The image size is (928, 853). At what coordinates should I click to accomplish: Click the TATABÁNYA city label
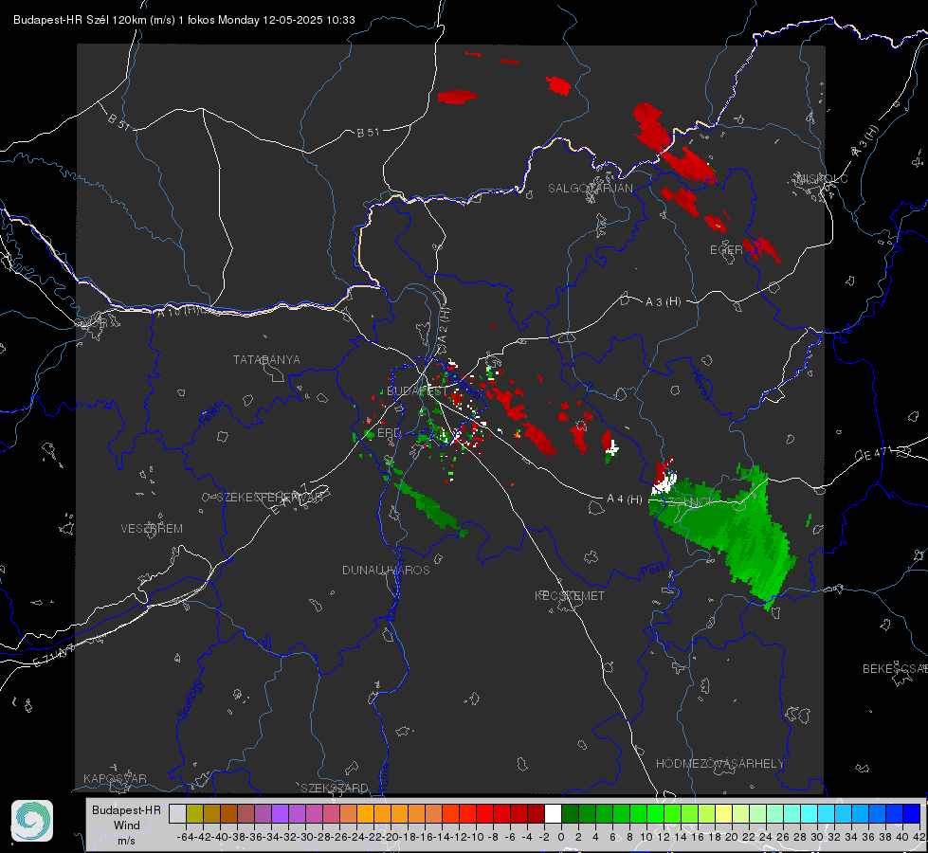266,360
